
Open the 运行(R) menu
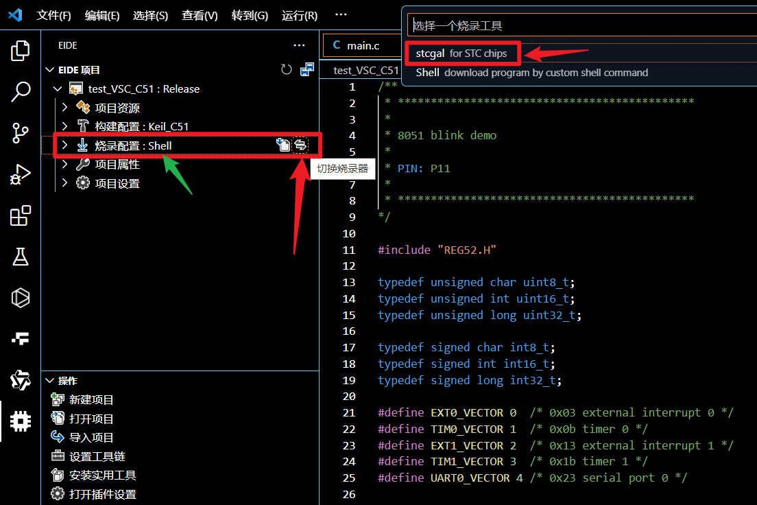[300, 16]
